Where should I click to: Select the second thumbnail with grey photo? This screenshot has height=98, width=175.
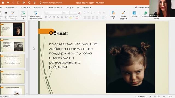point(12,45)
